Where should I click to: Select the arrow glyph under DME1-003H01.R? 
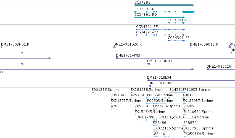tap(2, 47)
